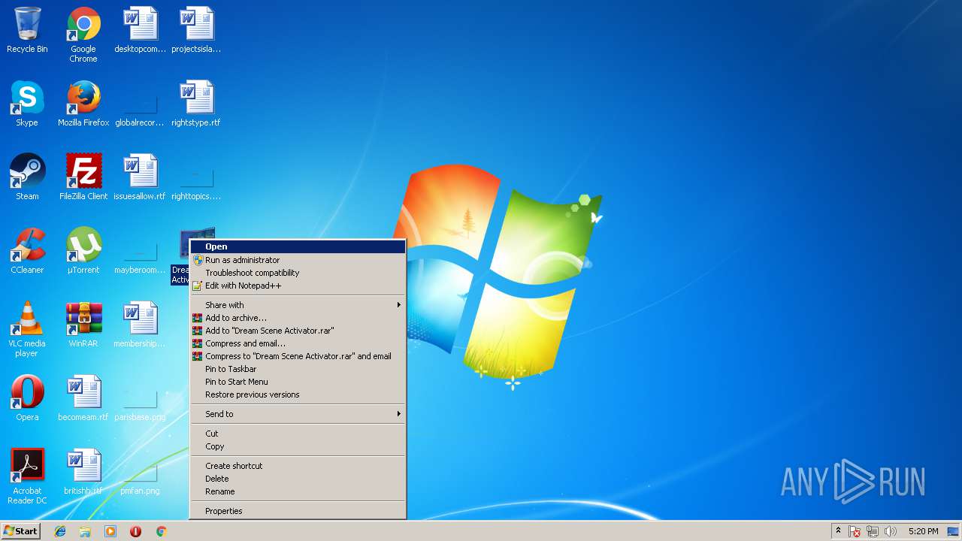Open Acrobat Reader DC shortcut
Viewport: 962px width, 541px height.
[27, 476]
